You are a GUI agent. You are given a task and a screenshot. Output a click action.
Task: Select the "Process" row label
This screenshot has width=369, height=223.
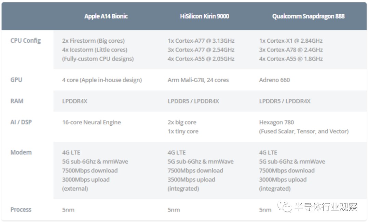(21, 210)
